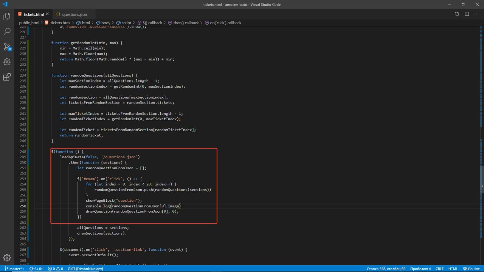
Task: Click 'loadApiData(false, '/questions.json')' line
Action: coord(100,157)
